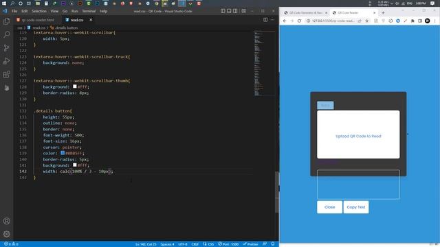440x247 pixels.
Task: Click the Split Editor Right icon
Action: [265, 20]
